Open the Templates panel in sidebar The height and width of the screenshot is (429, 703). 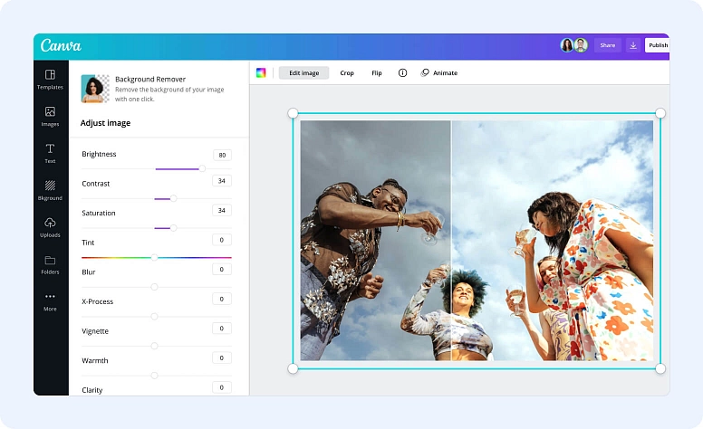pos(50,79)
